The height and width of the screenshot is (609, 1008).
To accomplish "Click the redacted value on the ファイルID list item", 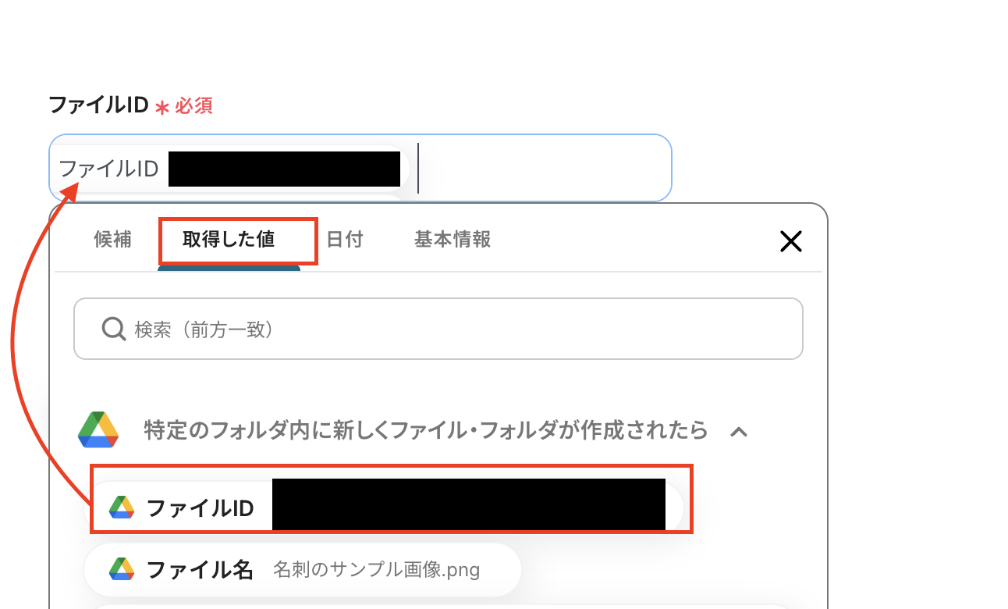I will point(469,506).
